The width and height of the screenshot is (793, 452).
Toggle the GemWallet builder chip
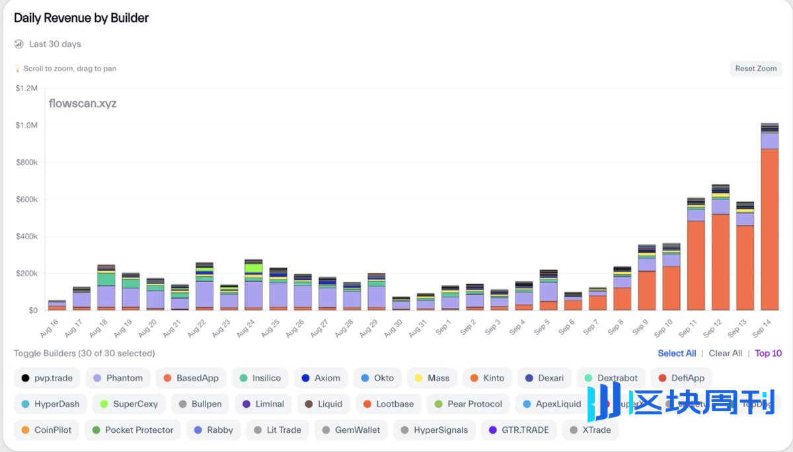351,430
